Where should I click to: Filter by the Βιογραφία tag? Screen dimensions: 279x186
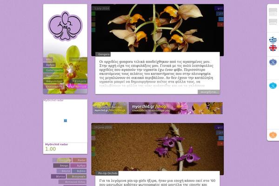pos(77,176)
